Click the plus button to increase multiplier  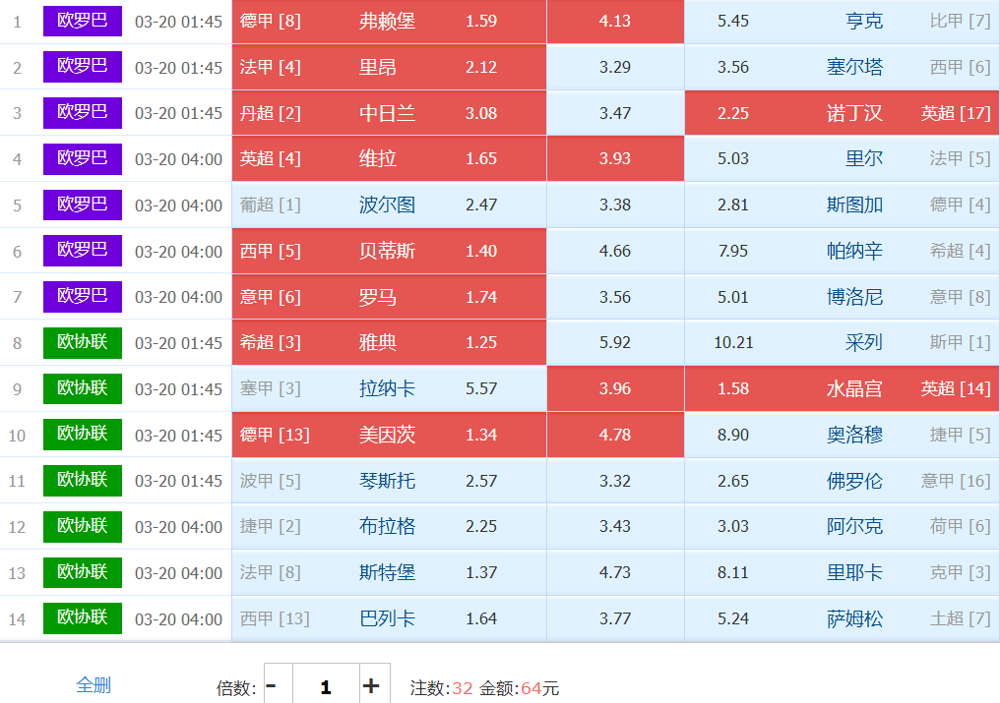371,686
